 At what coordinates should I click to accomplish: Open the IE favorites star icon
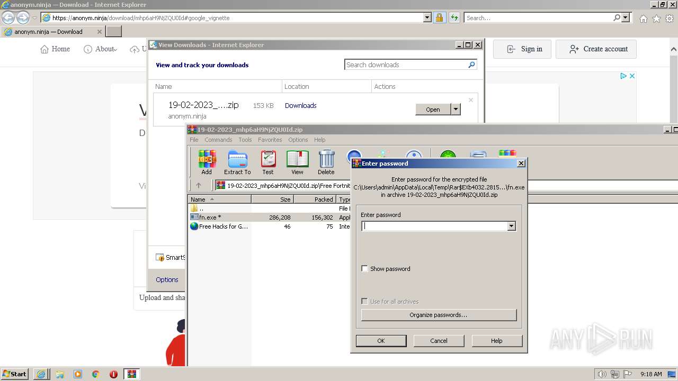pos(656,19)
